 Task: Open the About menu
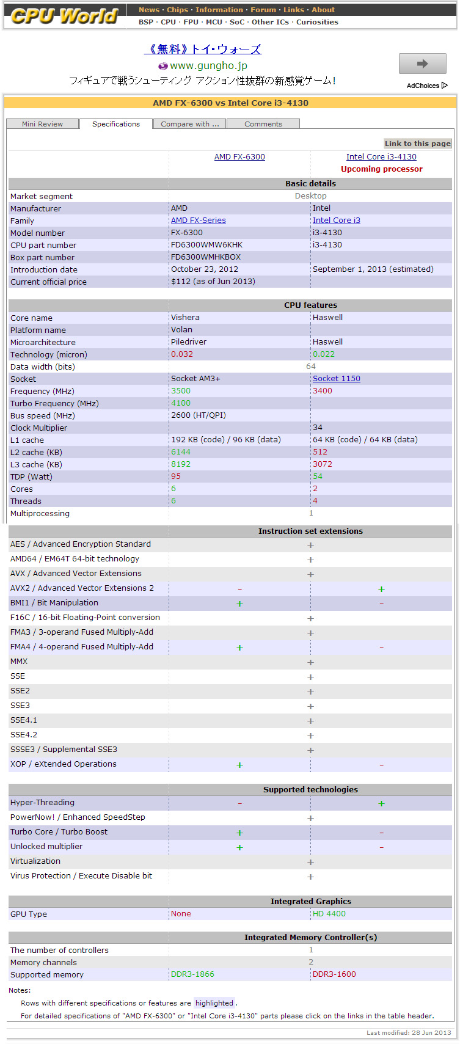(x=323, y=10)
